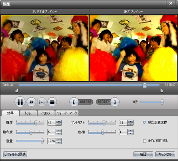Click the left trim marker triangle

pyautogui.click(x=17, y=90)
